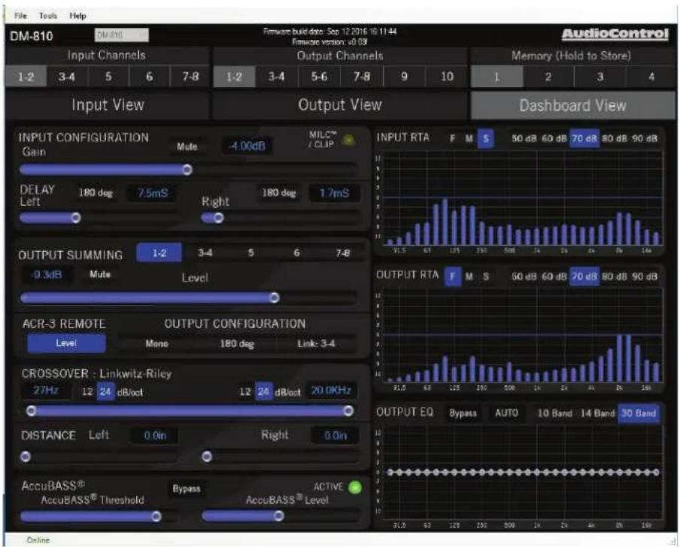Select Input Channel 6
The height and width of the screenshot is (547, 680).
(149, 77)
